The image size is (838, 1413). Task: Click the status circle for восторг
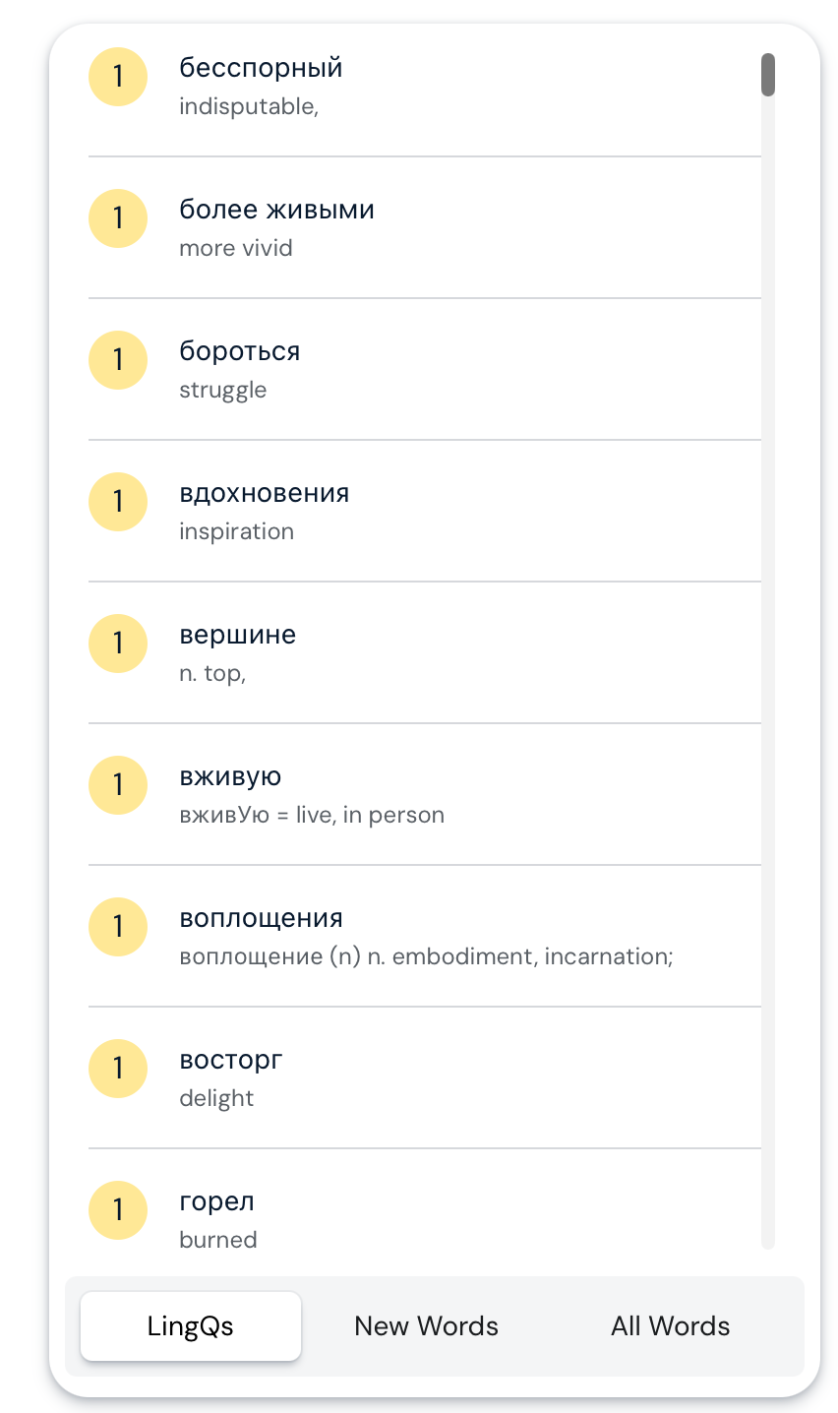(118, 1068)
